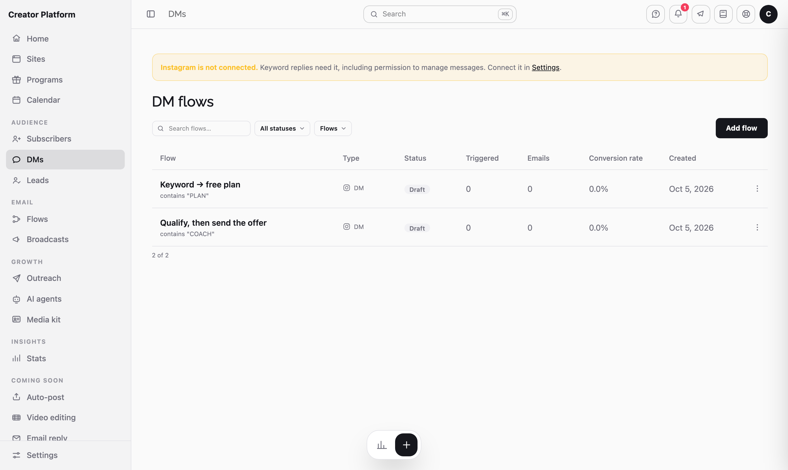This screenshot has width=788, height=470.
Task: Open Qualify, then send the offer flow
Action: coord(213,223)
